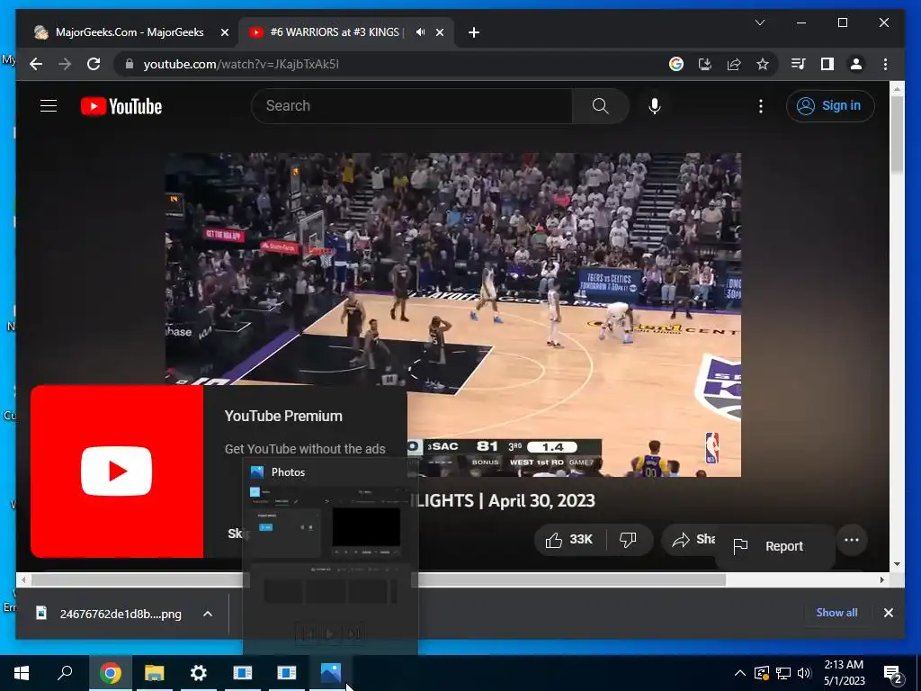The height and width of the screenshot is (691, 921).
Task: Close the YouTube WARRIORS tab
Action: coord(439,33)
